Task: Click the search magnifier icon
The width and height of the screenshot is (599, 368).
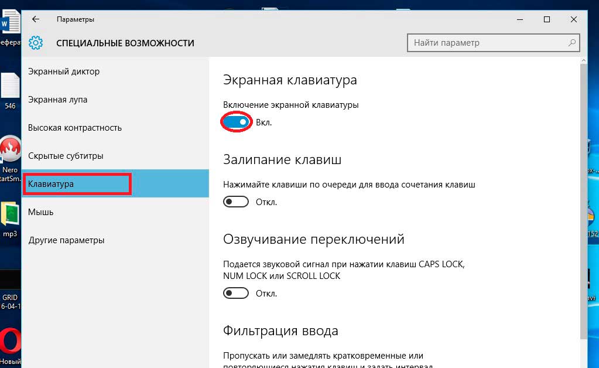Action: point(571,43)
